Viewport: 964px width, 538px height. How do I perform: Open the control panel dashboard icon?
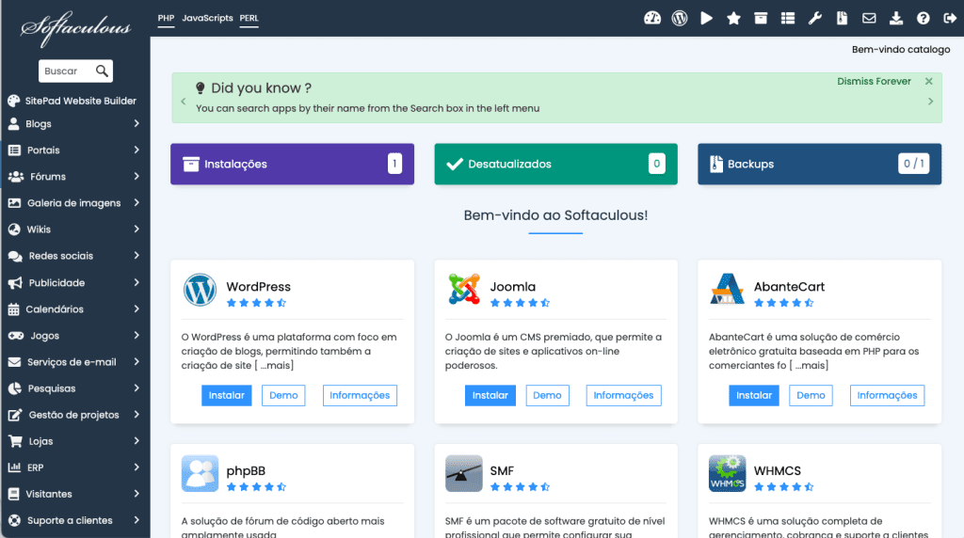(652, 18)
